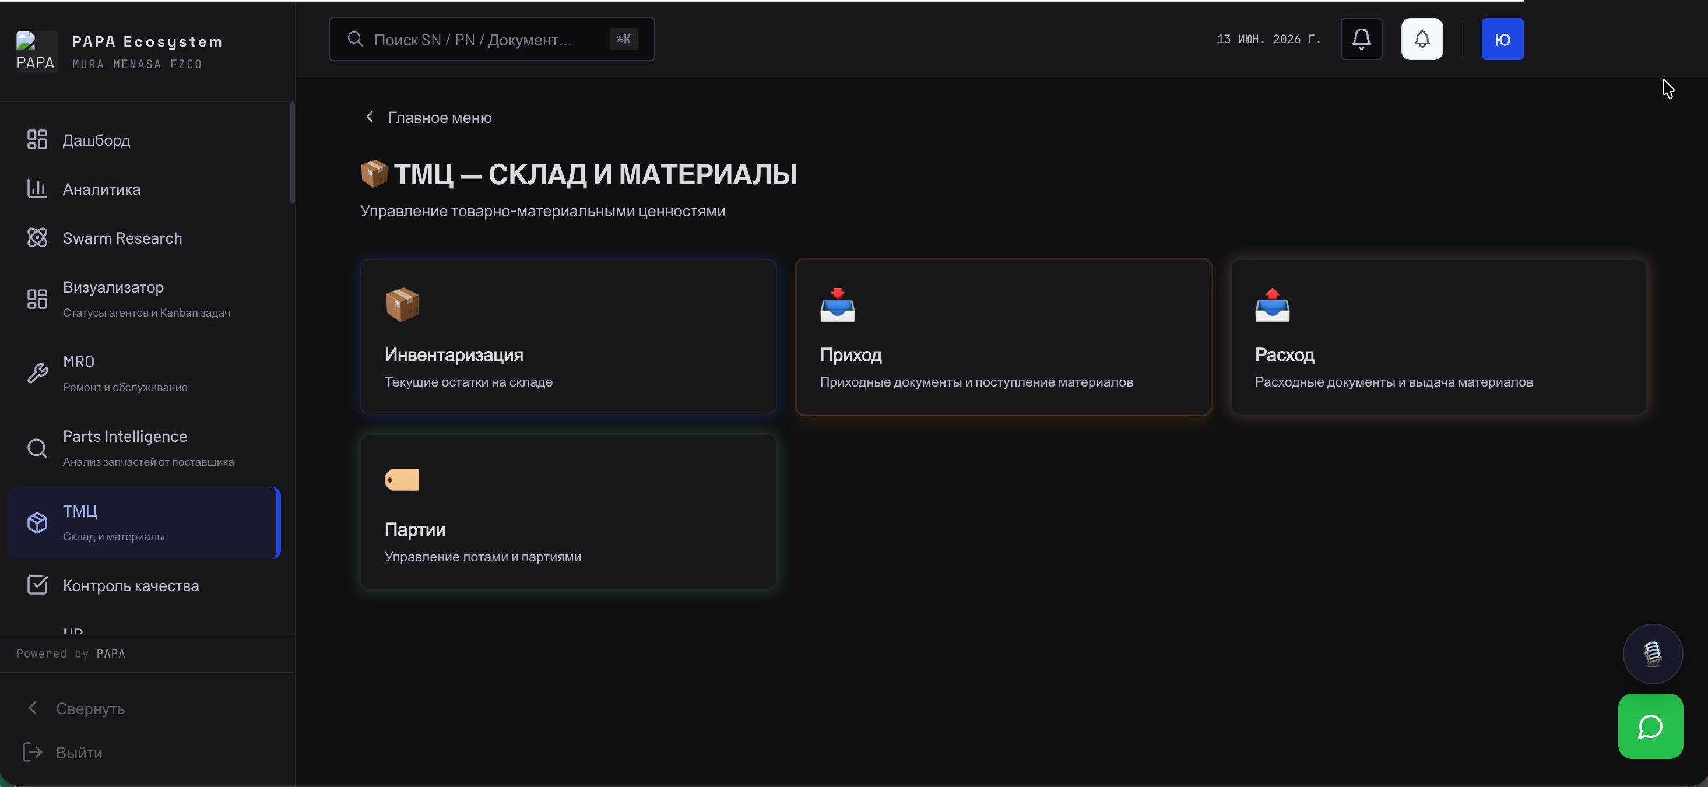Screen dimensions: 1708x787
Task: Click the ТМЦ box icon in sidebar
Action: 37,522
